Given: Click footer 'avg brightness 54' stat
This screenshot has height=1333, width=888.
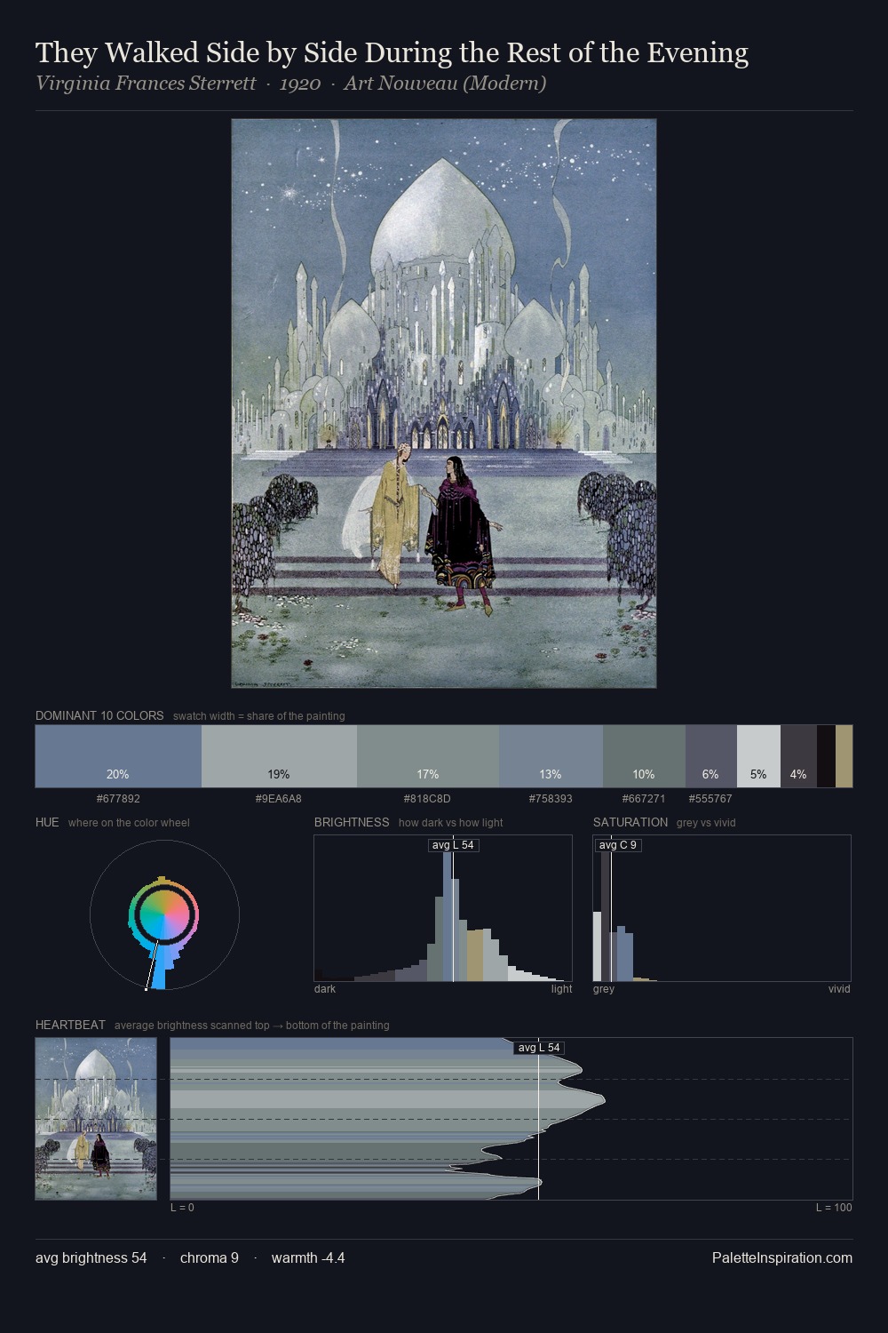Looking at the screenshot, I should coord(91,1257).
